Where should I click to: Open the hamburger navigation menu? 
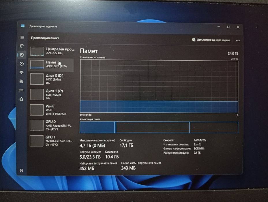point(22,37)
